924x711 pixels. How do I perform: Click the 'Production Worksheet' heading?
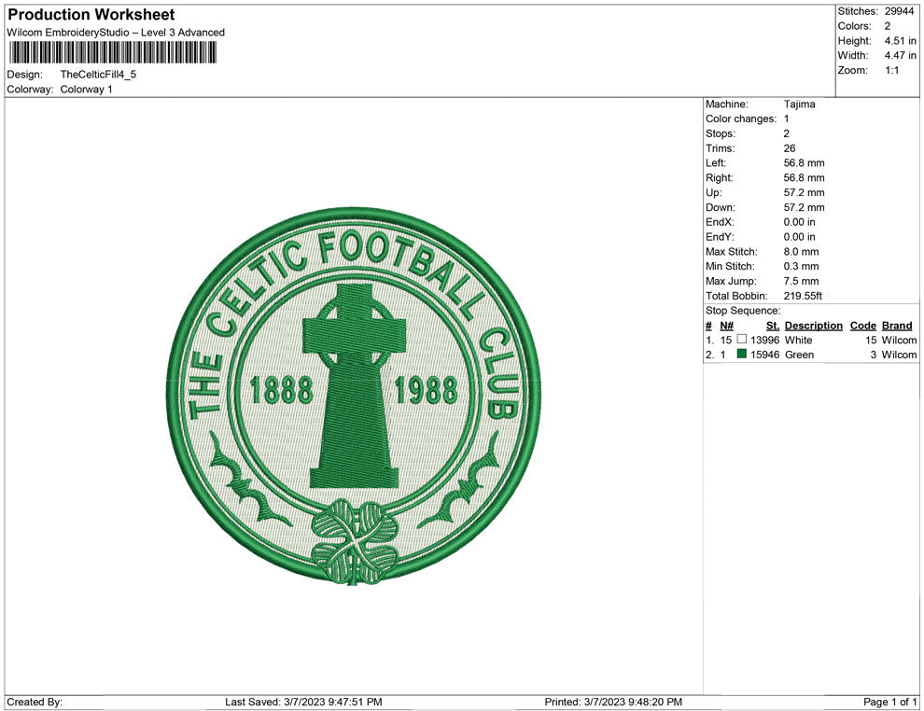point(91,15)
